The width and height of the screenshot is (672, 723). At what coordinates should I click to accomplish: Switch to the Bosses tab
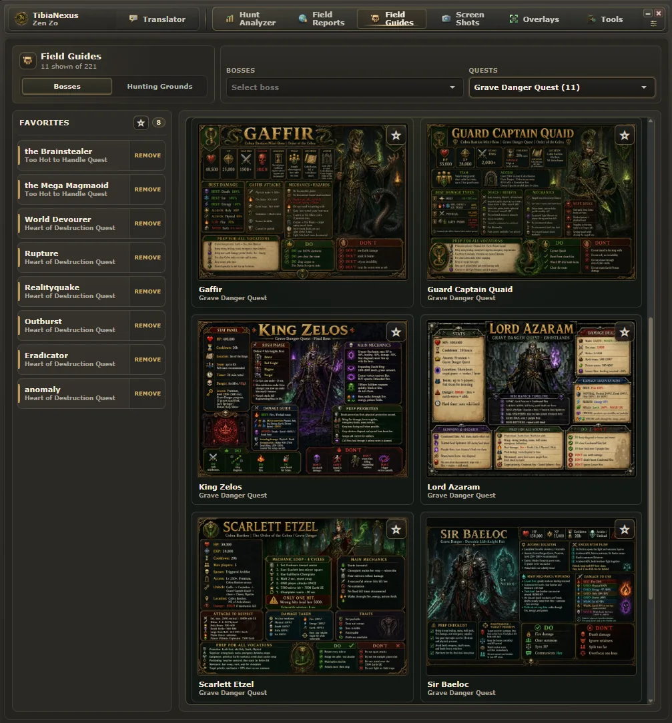[x=67, y=86]
